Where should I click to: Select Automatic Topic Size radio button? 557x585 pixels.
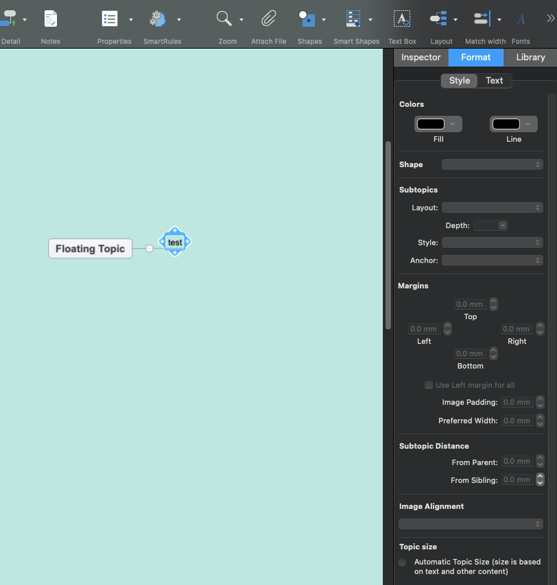point(402,562)
